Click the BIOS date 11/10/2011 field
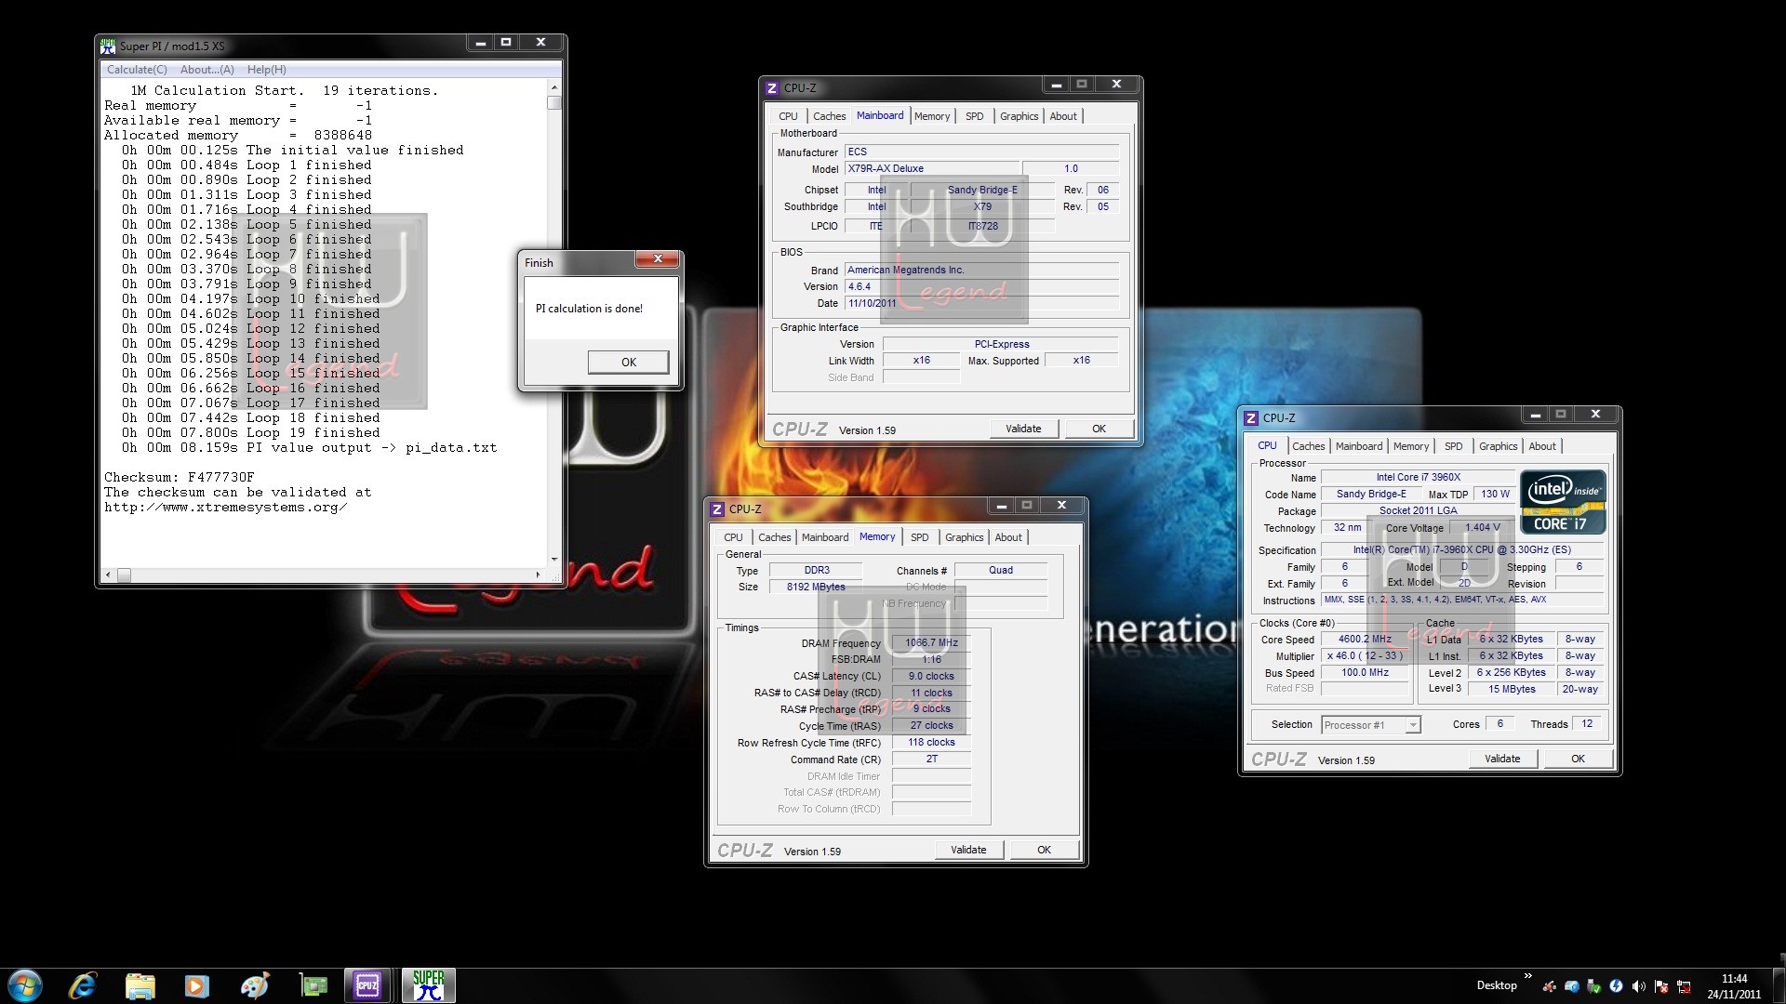The width and height of the screenshot is (1786, 1004). [980, 304]
